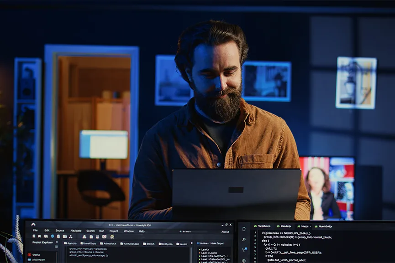Screen dimensions: 395x263
Task: Click the hierarchy tree icon in toolbar
Action: [x=70, y=237]
